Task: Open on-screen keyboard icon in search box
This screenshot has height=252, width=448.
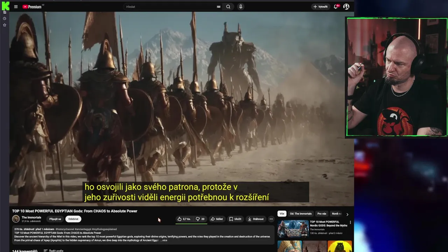Action: coord(218,7)
